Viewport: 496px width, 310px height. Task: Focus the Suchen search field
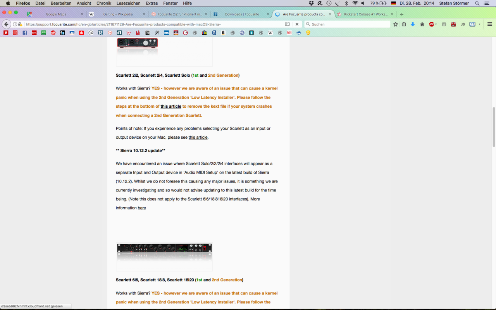347,24
